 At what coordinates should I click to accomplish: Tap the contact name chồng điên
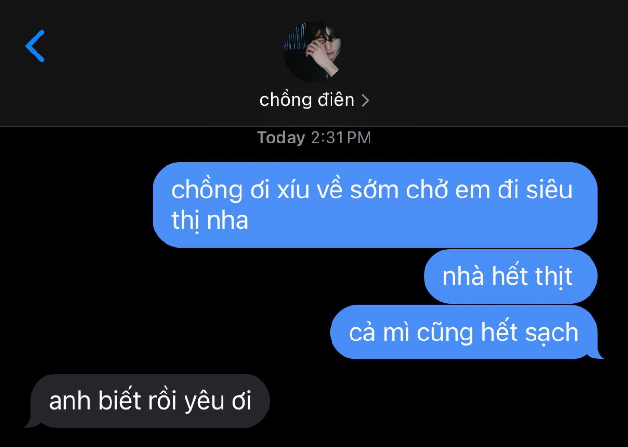click(307, 100)
